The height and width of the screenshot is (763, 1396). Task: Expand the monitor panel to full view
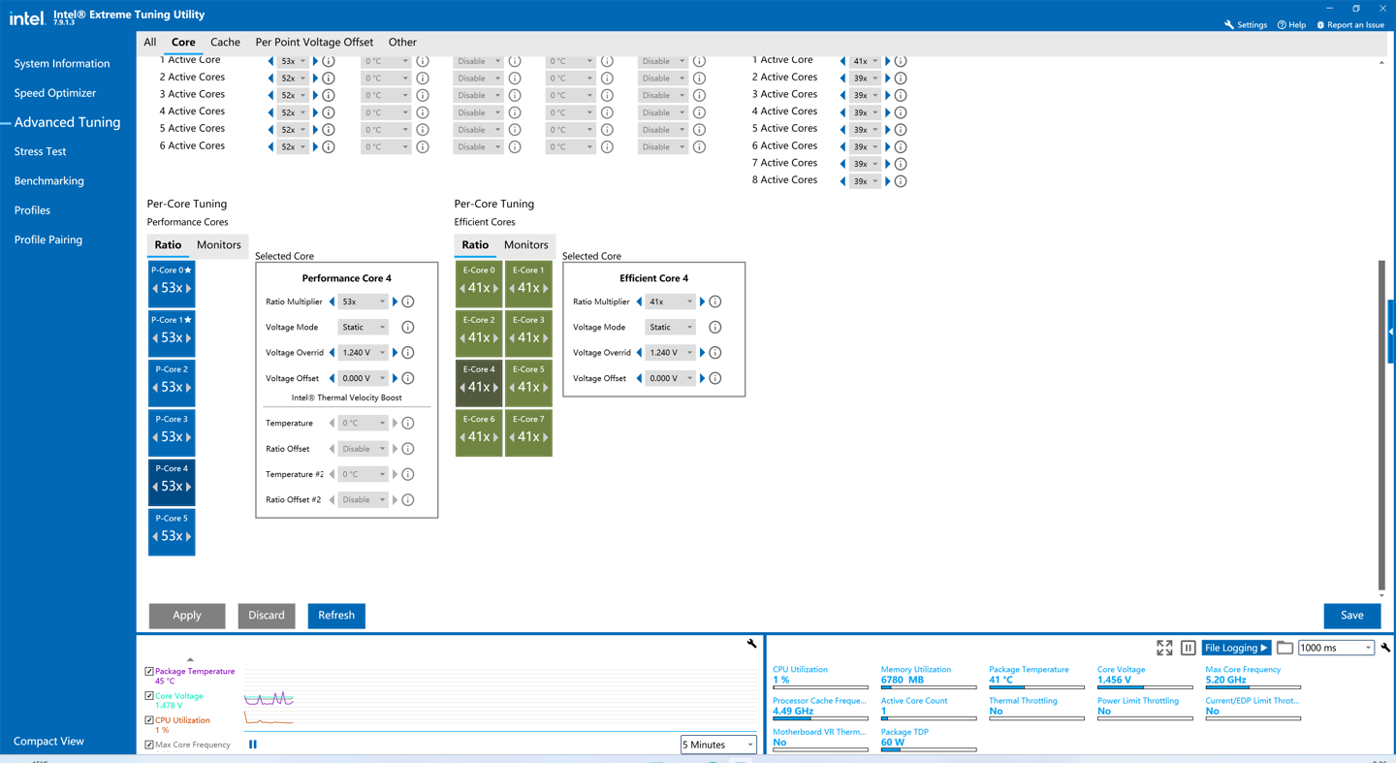pos(1164,648)
